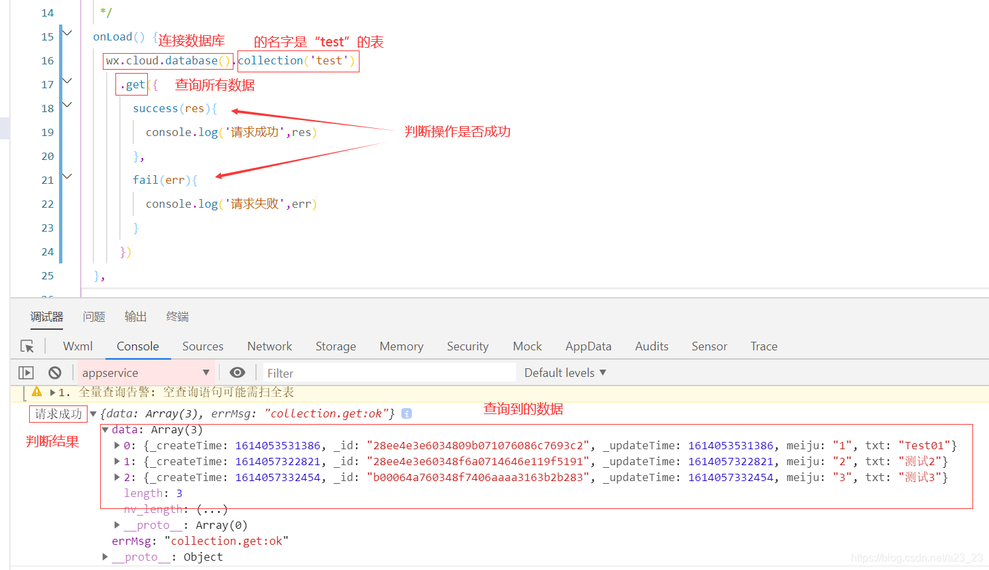Expand the __proto__: Object node
This screenshot has width=989, height=570.
[x=105, y=557]
